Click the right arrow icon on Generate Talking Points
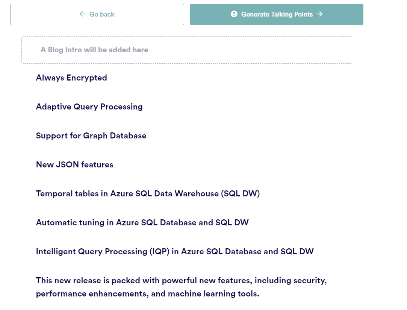Screen dimensions: 407x310 pyautogui.click(x=319, y=14)
